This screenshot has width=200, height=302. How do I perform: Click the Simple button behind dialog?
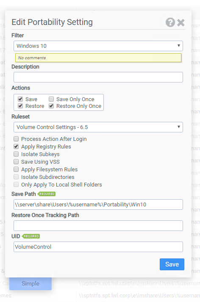[31, 283]
